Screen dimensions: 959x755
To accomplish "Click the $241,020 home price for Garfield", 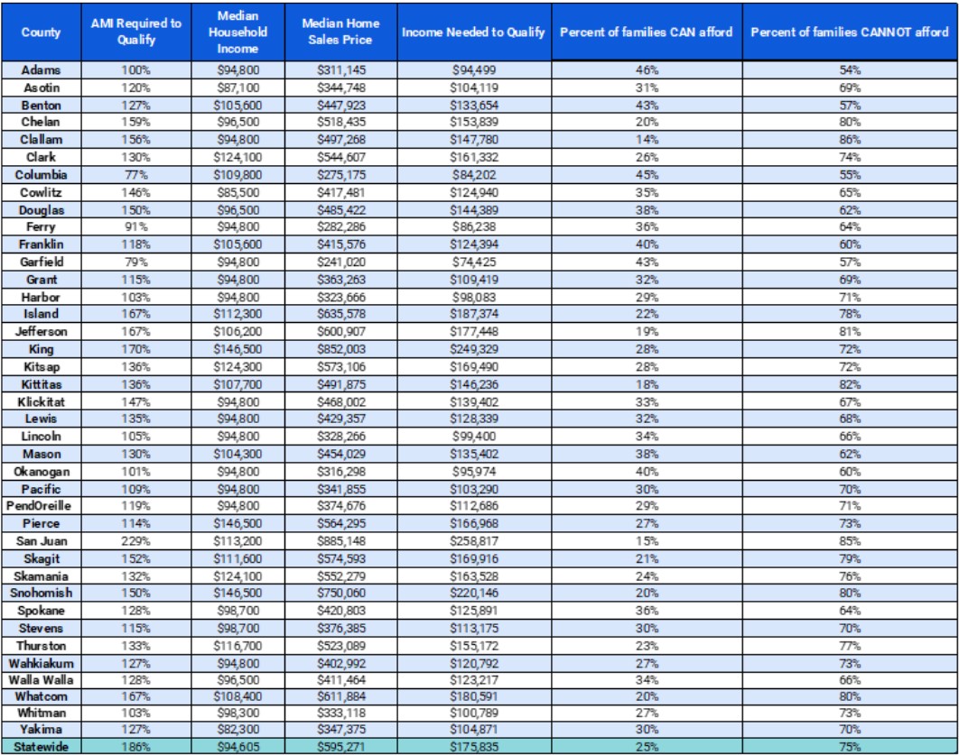I will click(340, 262).
